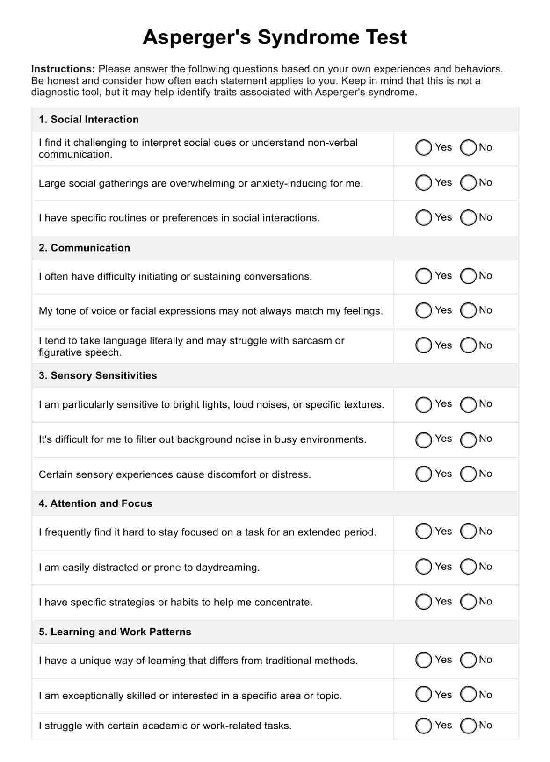
Task: Select Yes for unique way of learning
Action: (423, 660)
